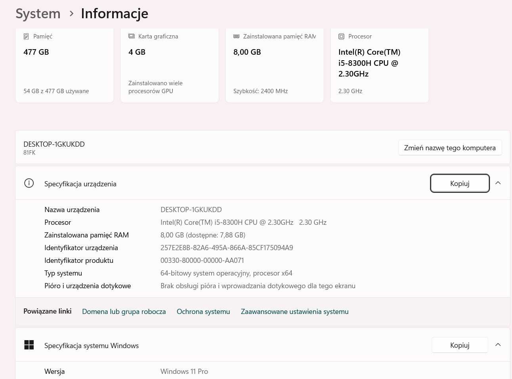Click the 2.30 GHz caption in the Procesor card
The width and height of the screenshot is (512, 379).
click(350, 91)
